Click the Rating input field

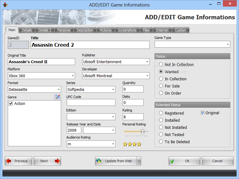pos(133,117)
